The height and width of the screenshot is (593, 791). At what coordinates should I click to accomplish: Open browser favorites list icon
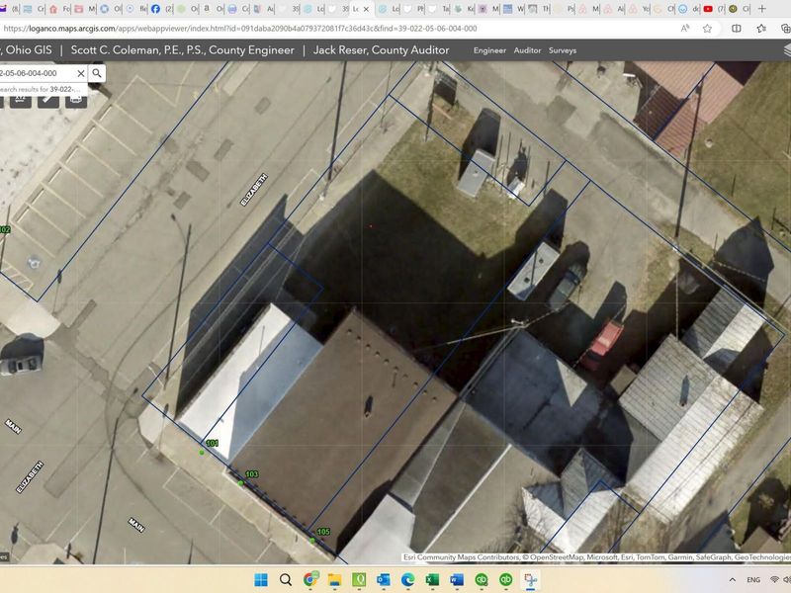[x=761, y=29]
